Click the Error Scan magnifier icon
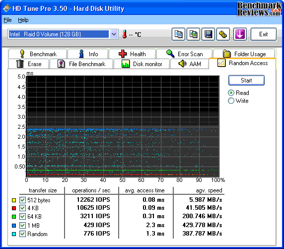The image size is (284, 249). tap(170, 54)
